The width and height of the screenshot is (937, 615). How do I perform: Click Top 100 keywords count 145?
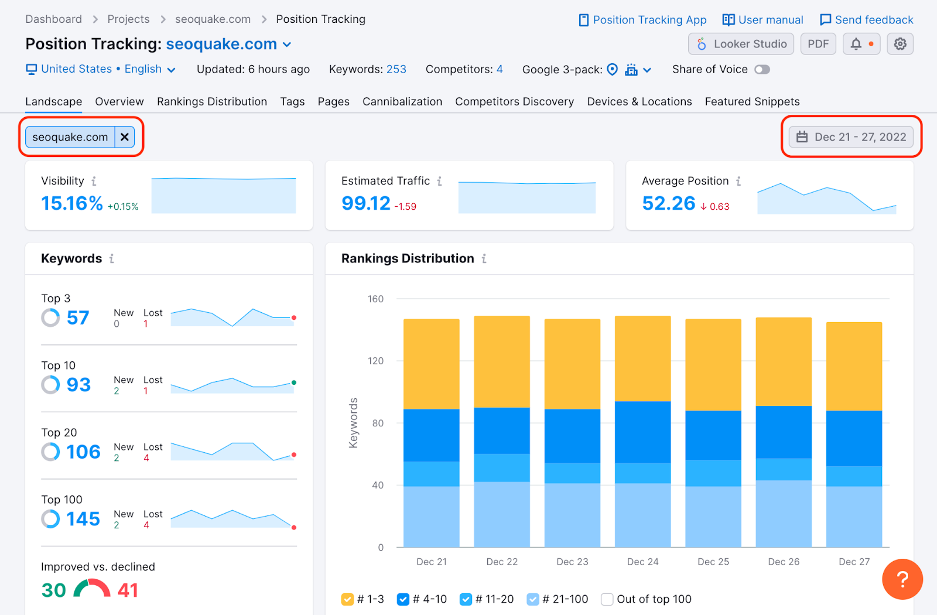(83, 519)
